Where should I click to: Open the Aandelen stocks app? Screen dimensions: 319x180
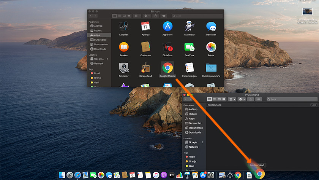123,27
